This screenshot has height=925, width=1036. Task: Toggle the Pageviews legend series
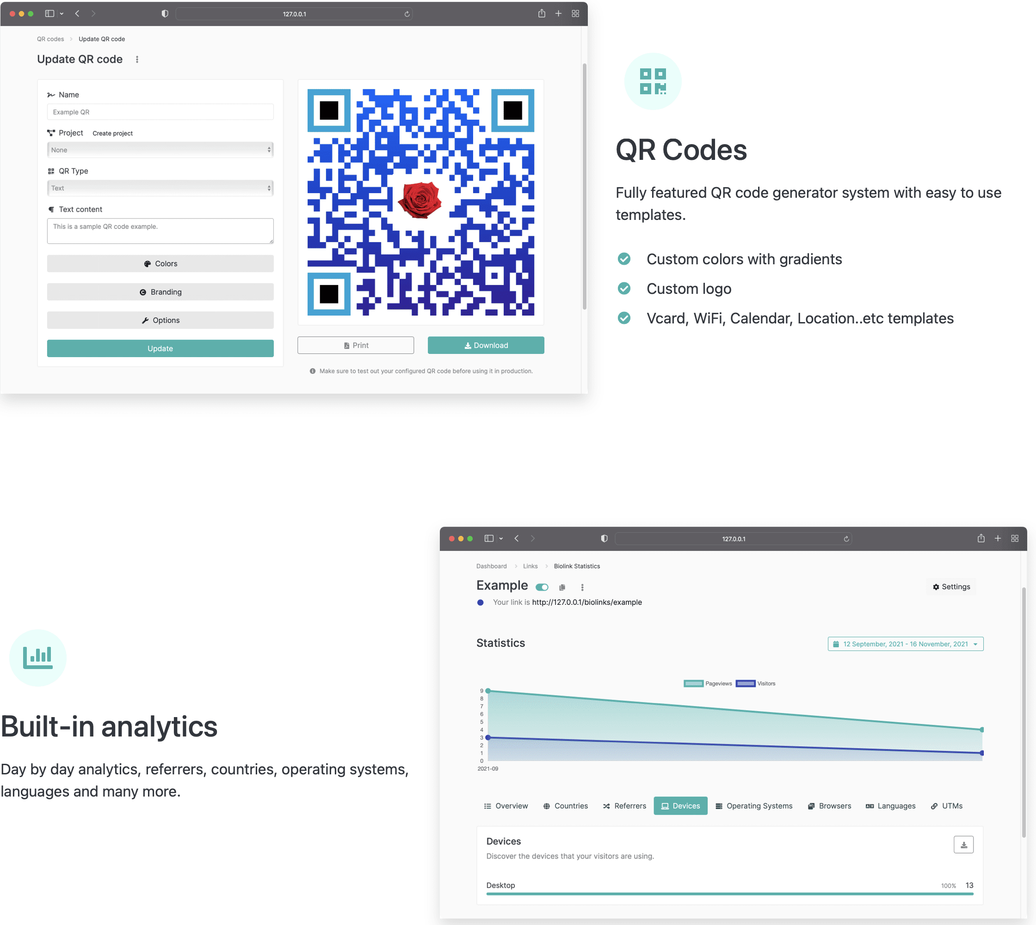708,684
